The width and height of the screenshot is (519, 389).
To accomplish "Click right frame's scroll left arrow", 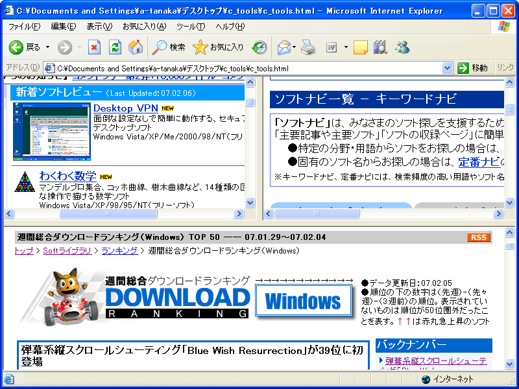I will coord(269,214).
